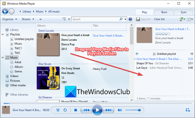This screenshot has height=118, width=195.
Task: Select the Dire Straits album cover thumbnail
Action: tap(48, 78)
